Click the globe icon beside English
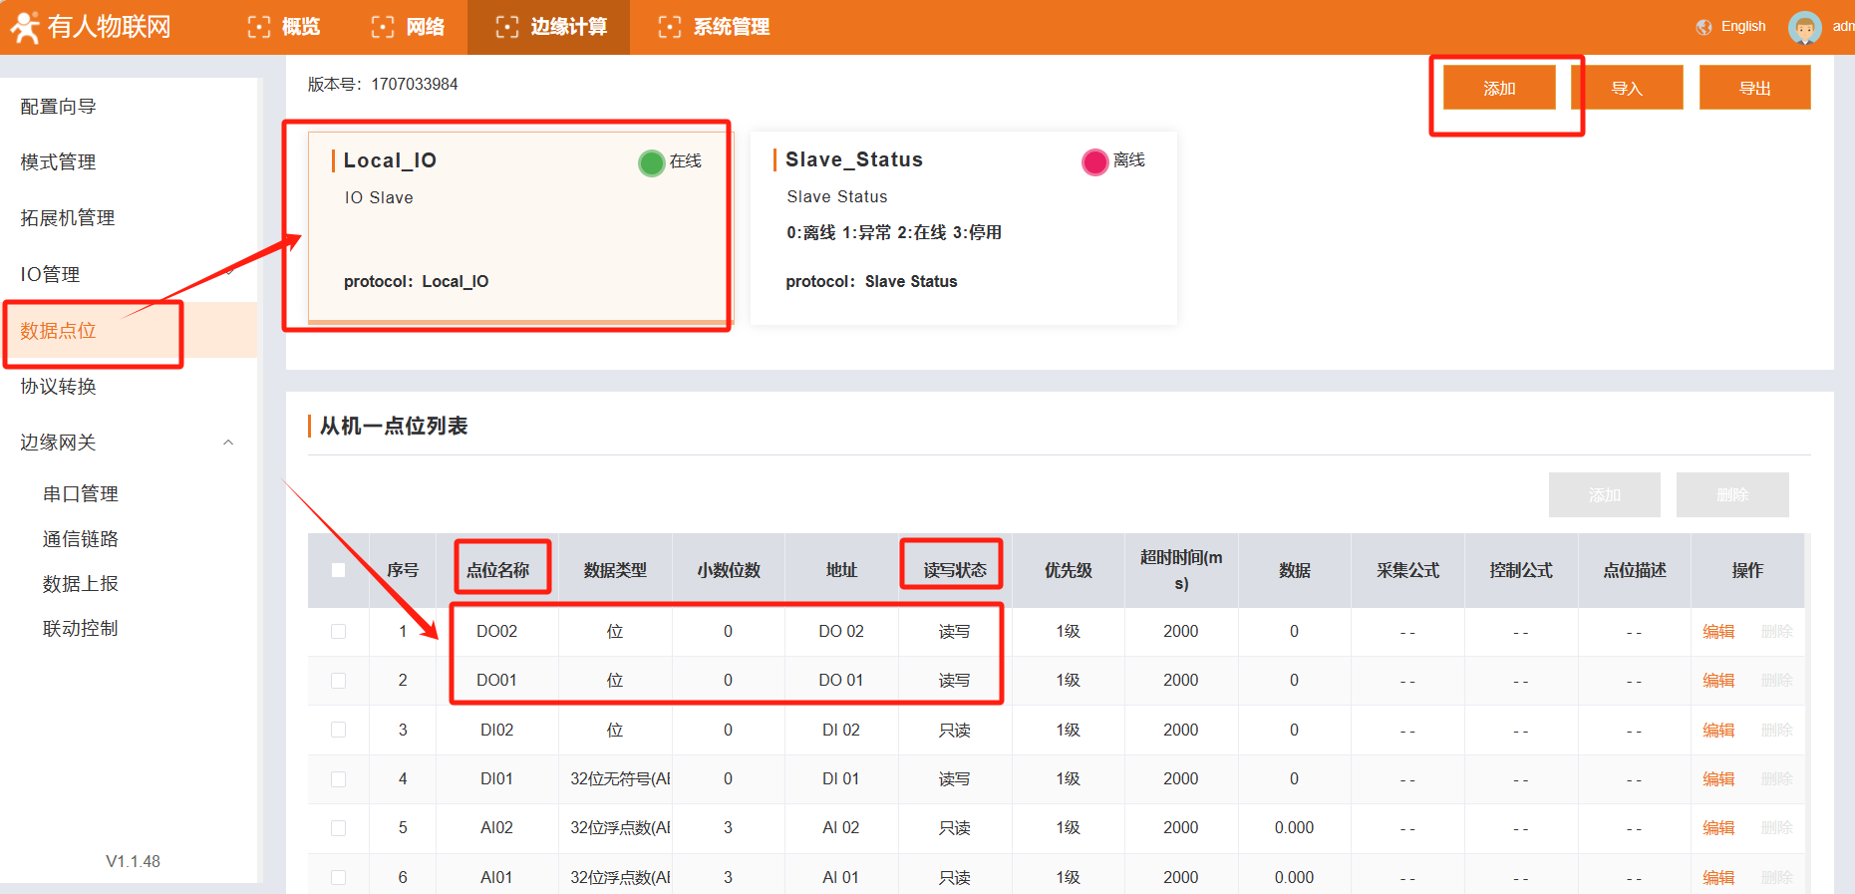Image resolution: width=1855 pixels, height=894 pixels. point(1703,27)
